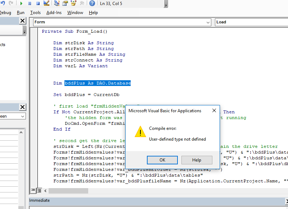Screen dimensions: 288x209
Task: Pause execution using the Break icon
Action: pos(30,3)
